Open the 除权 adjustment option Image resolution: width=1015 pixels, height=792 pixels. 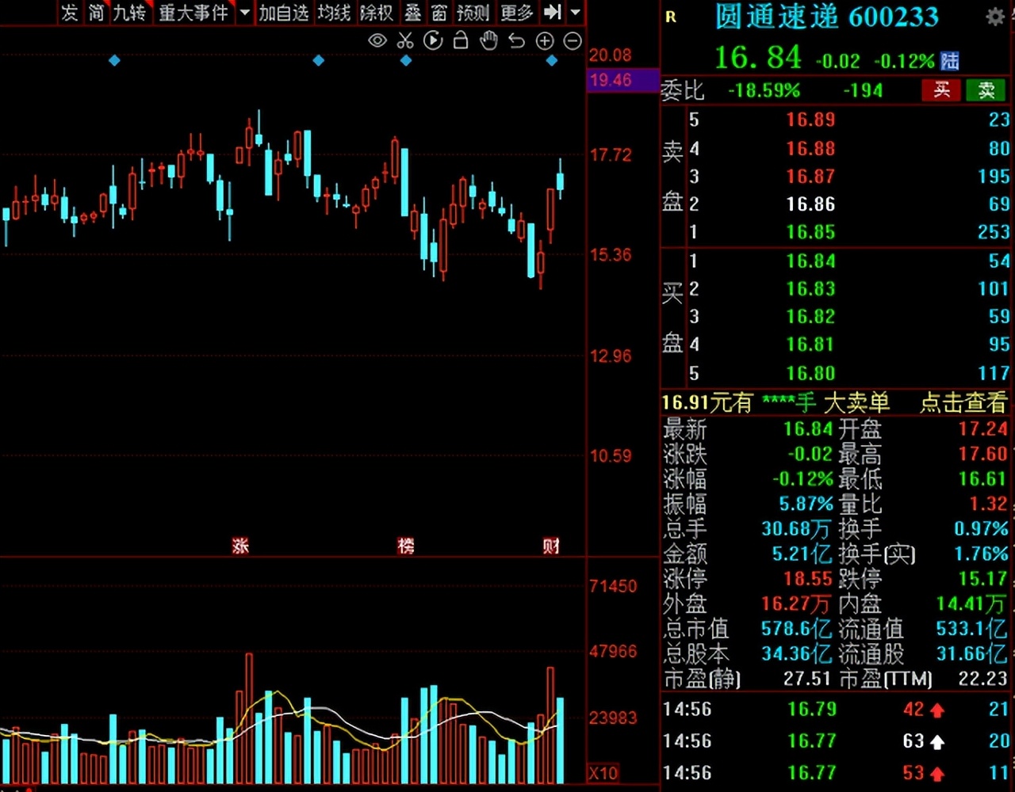click(x=377, y=13)
